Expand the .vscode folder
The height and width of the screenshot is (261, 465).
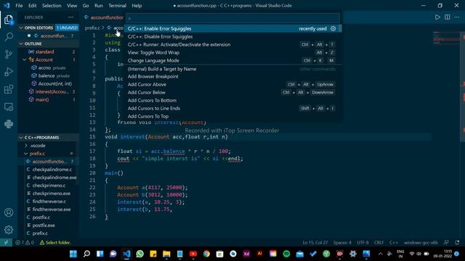coord(26,145)
